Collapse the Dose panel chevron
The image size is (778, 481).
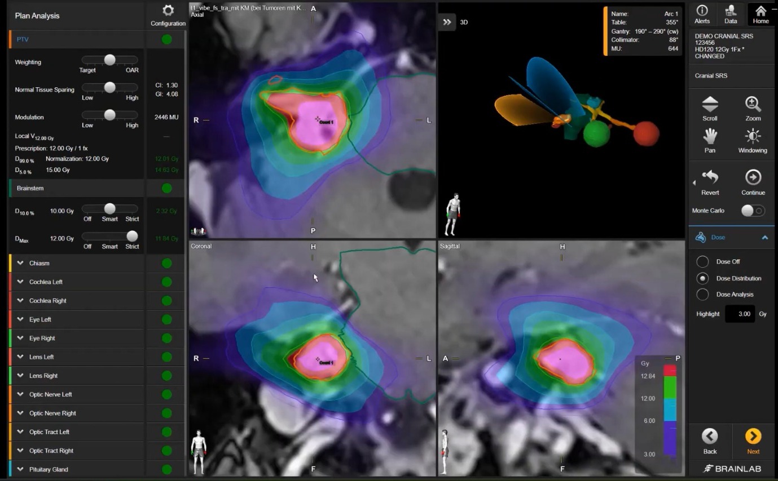coord(764,238)
